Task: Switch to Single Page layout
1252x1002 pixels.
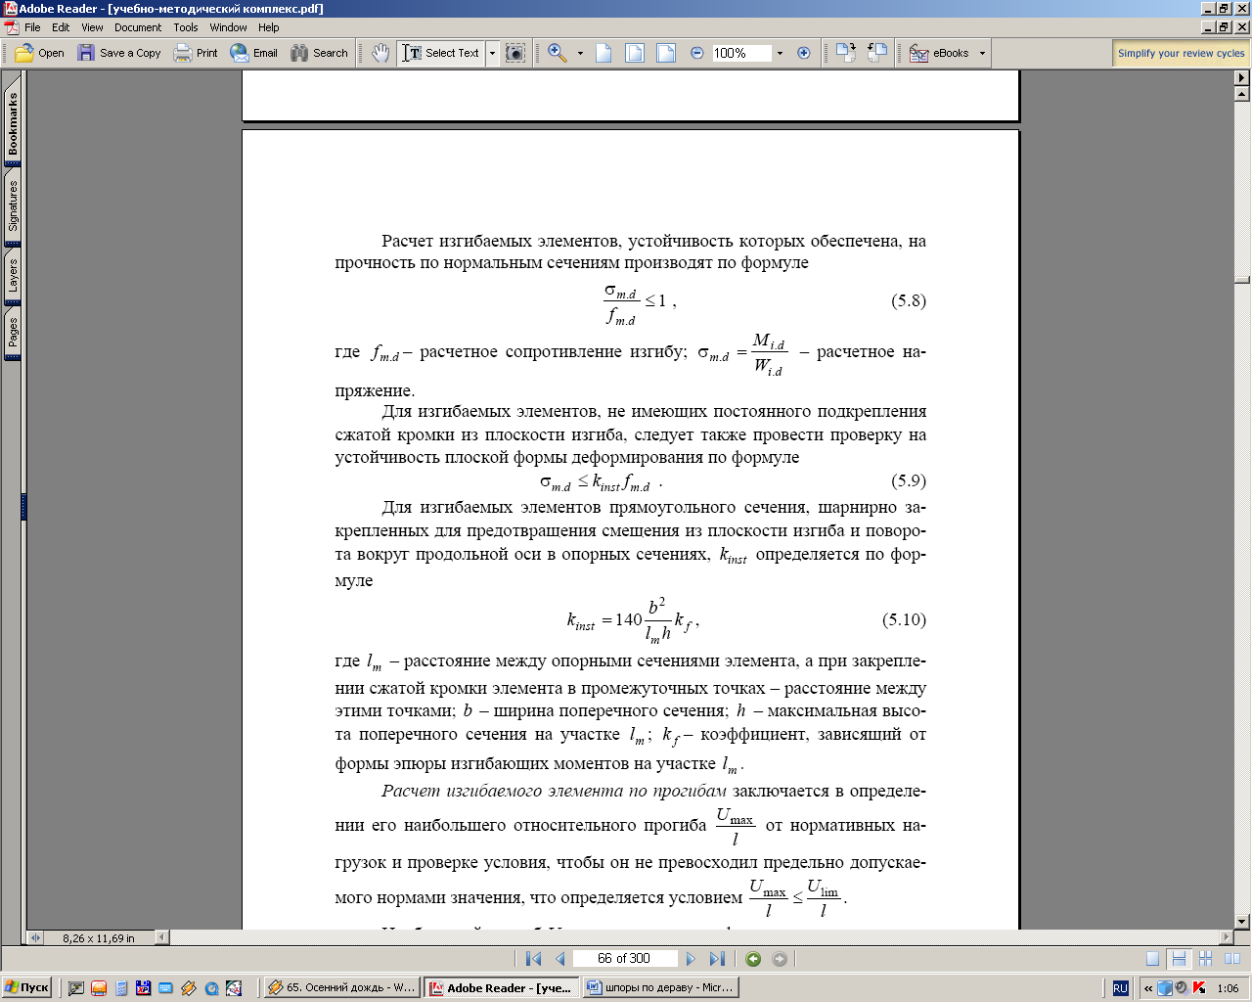Action: click(x=1153, y=959)
